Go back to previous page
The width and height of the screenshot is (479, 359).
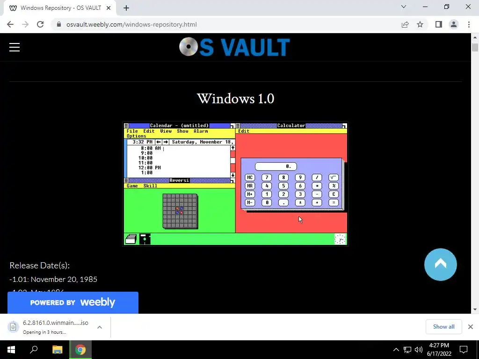point(10,24)
